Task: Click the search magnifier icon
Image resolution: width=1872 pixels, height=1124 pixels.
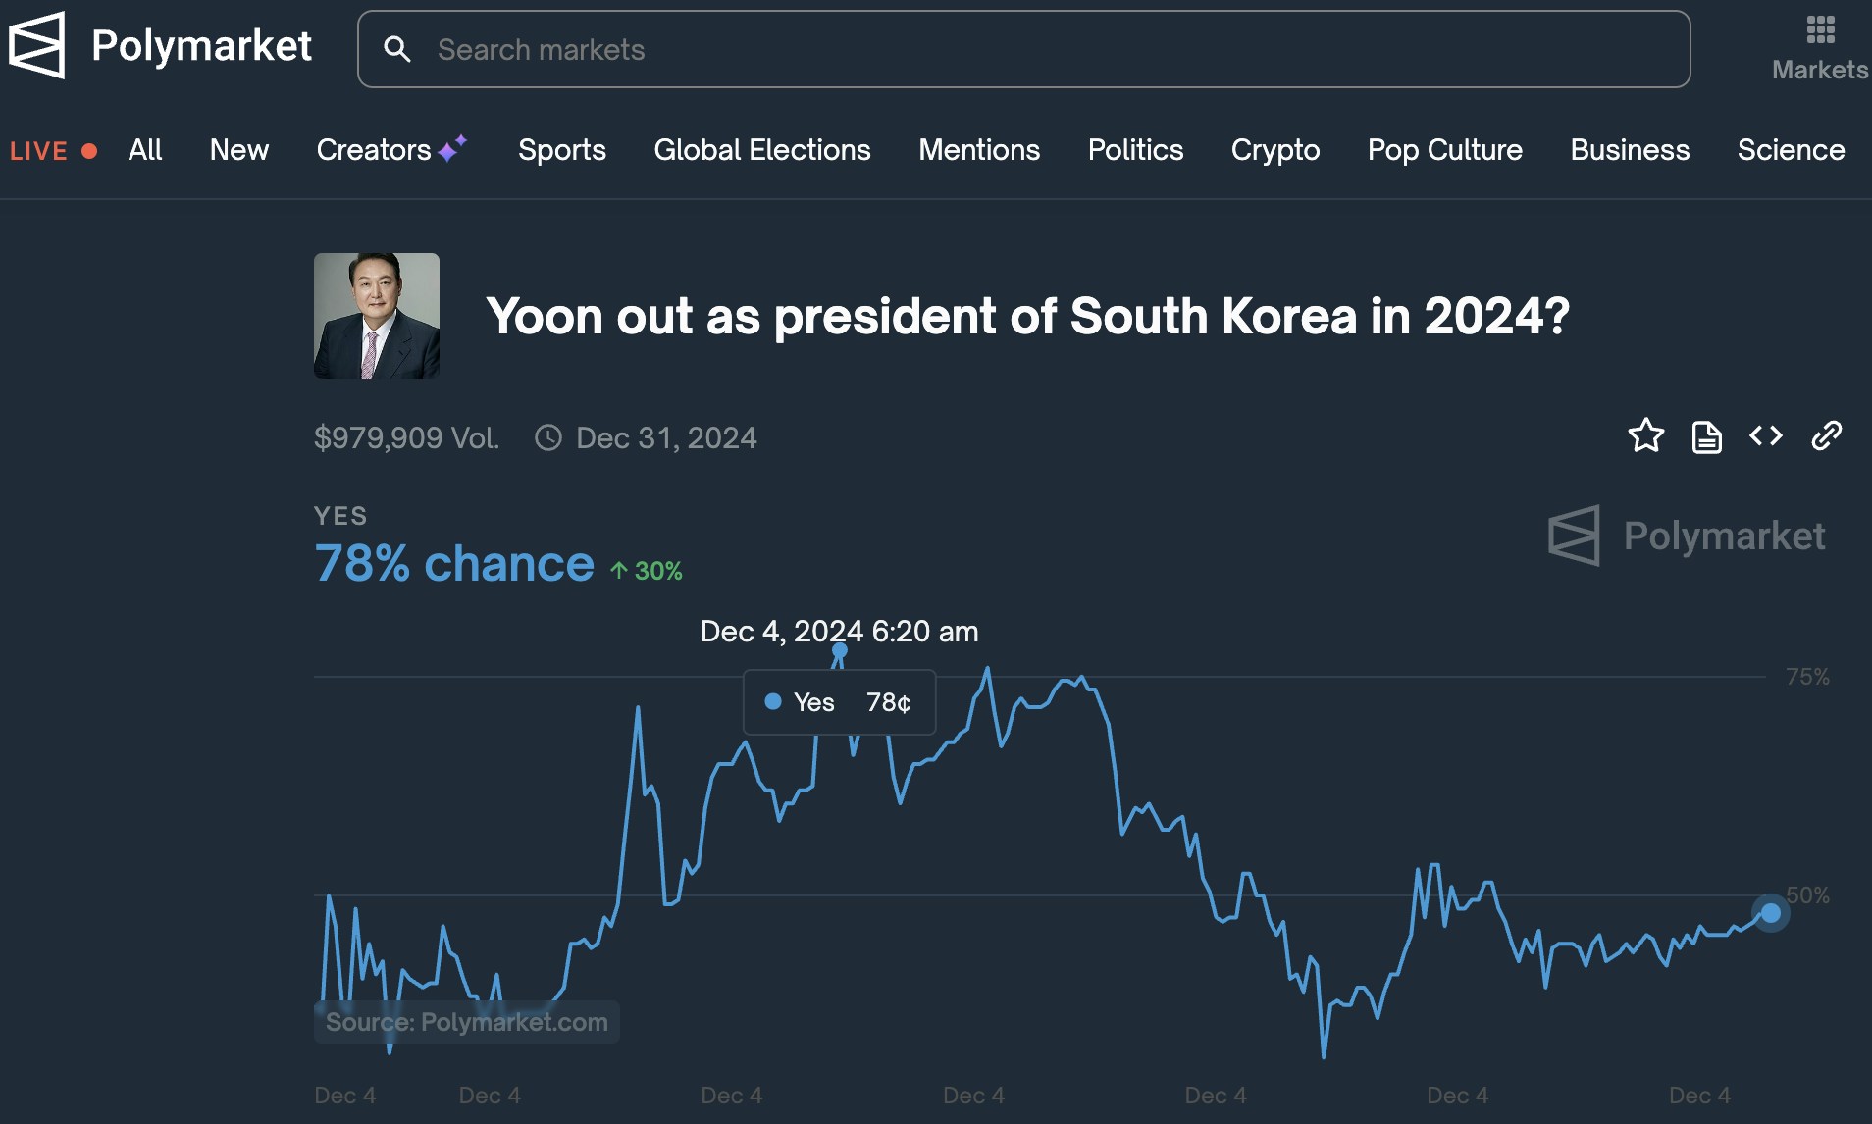Action: [x=396, y=49]
